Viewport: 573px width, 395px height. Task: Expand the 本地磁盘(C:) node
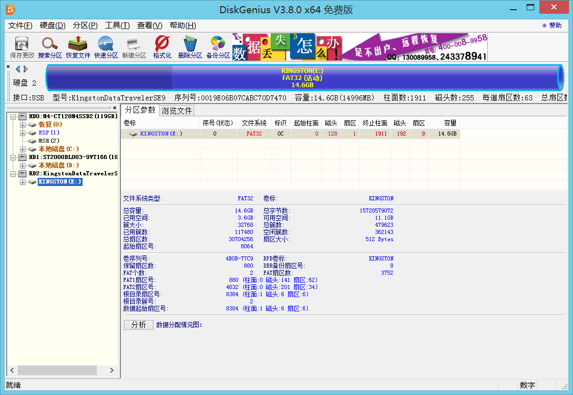[22, 149]
